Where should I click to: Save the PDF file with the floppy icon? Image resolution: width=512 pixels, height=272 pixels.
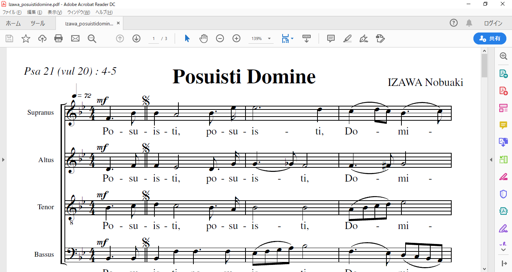[9, 38]
